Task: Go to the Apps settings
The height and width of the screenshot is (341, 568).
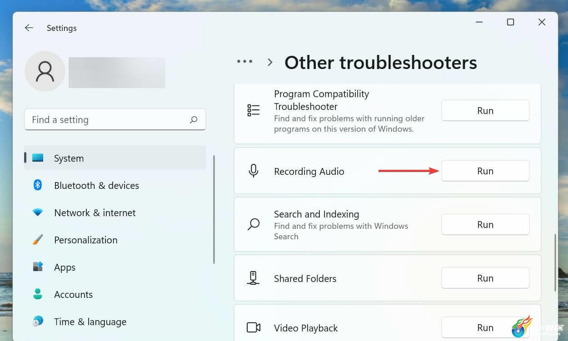Action: [x=115, y=267]
